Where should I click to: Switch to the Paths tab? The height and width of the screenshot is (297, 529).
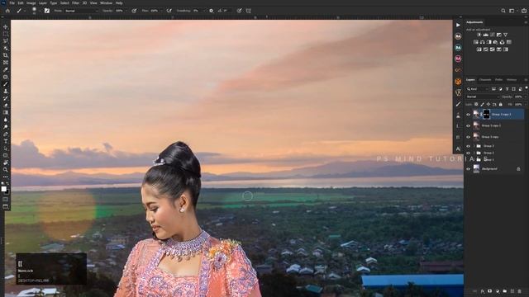tap(498, 80)
